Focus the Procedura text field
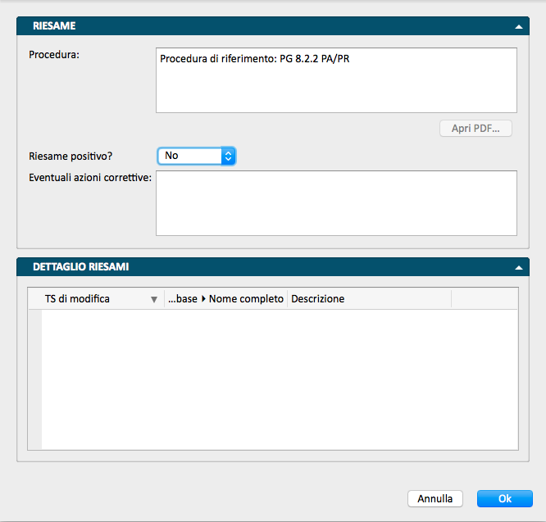546x522 pixels. click(x=336, y=80)
